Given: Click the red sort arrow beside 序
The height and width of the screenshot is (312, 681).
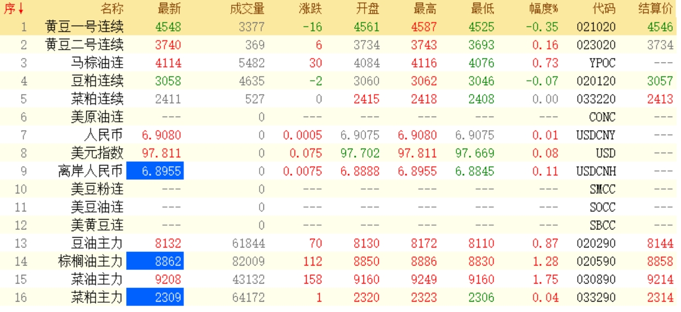Looking at the screenshot, I should (21, 9).
